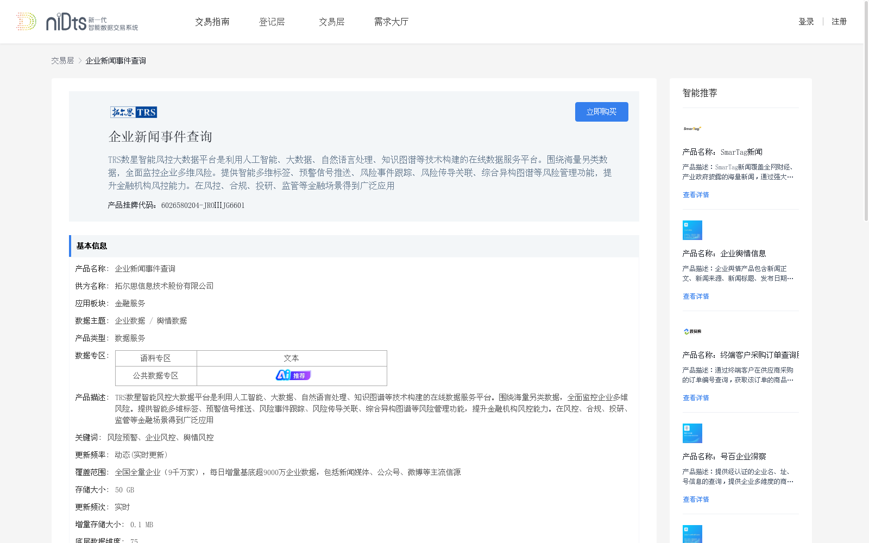The width and height of the screenshot is (869, 543).
Task: Open the SmarTag product logo thumbnail
Action: click(x=692, y=129)
